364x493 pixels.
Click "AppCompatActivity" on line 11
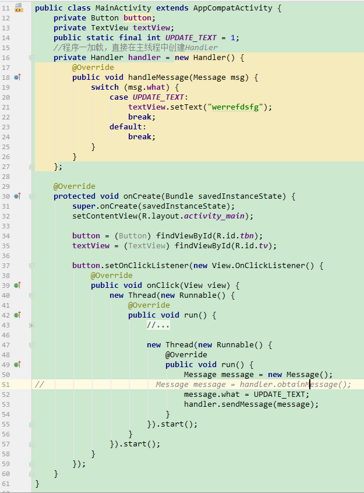pos(233,8)
